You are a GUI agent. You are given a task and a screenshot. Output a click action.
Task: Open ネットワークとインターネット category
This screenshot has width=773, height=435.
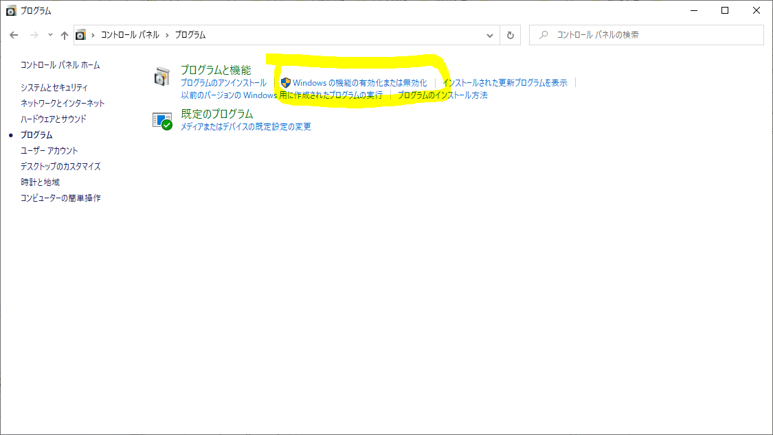63,104
